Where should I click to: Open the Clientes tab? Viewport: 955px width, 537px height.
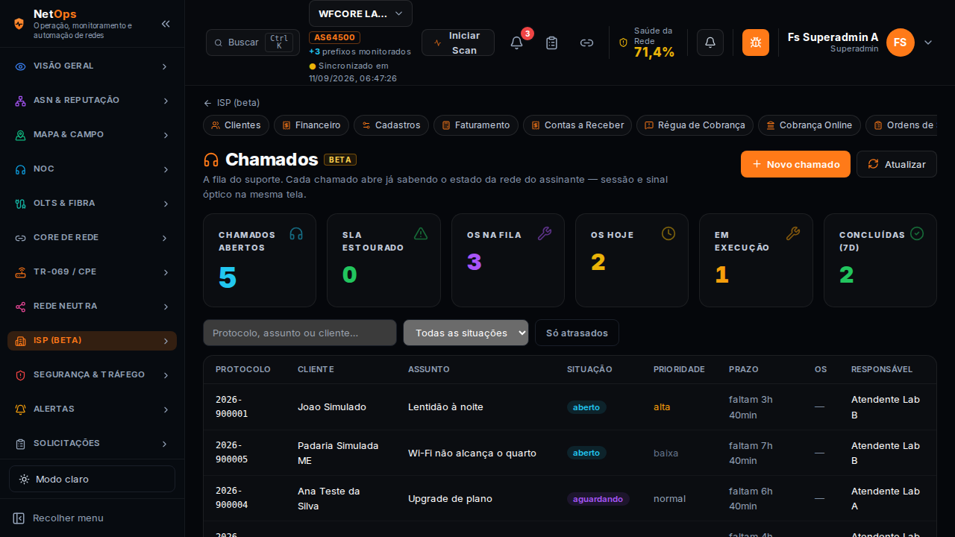click(x=236, y=125)
